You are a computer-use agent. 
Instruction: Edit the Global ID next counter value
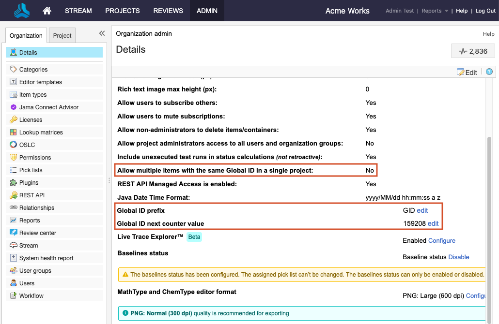coord(433,223)
